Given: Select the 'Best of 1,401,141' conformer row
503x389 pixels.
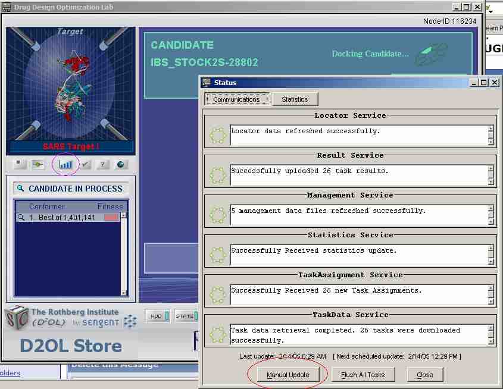Looking at the screenshot, I should 67,218.
